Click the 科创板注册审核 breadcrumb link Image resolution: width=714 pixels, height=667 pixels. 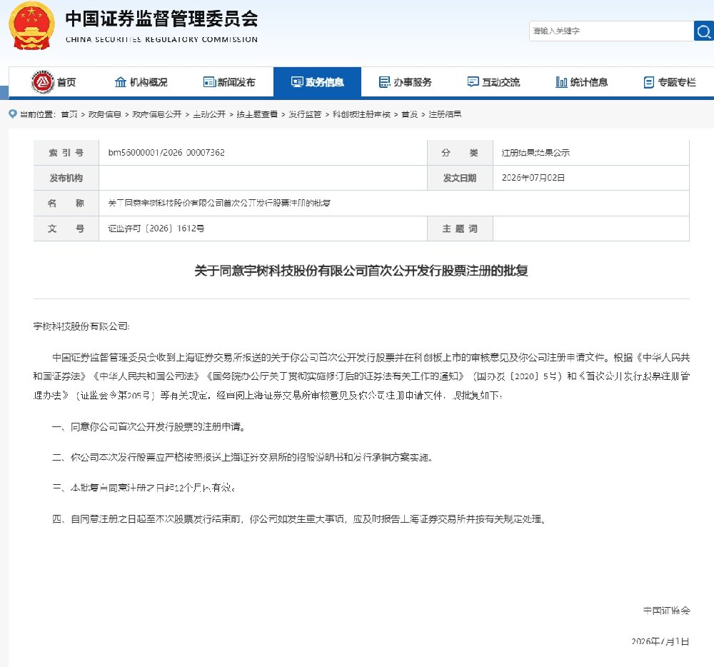pyautogui.click(x=361, y=114)
